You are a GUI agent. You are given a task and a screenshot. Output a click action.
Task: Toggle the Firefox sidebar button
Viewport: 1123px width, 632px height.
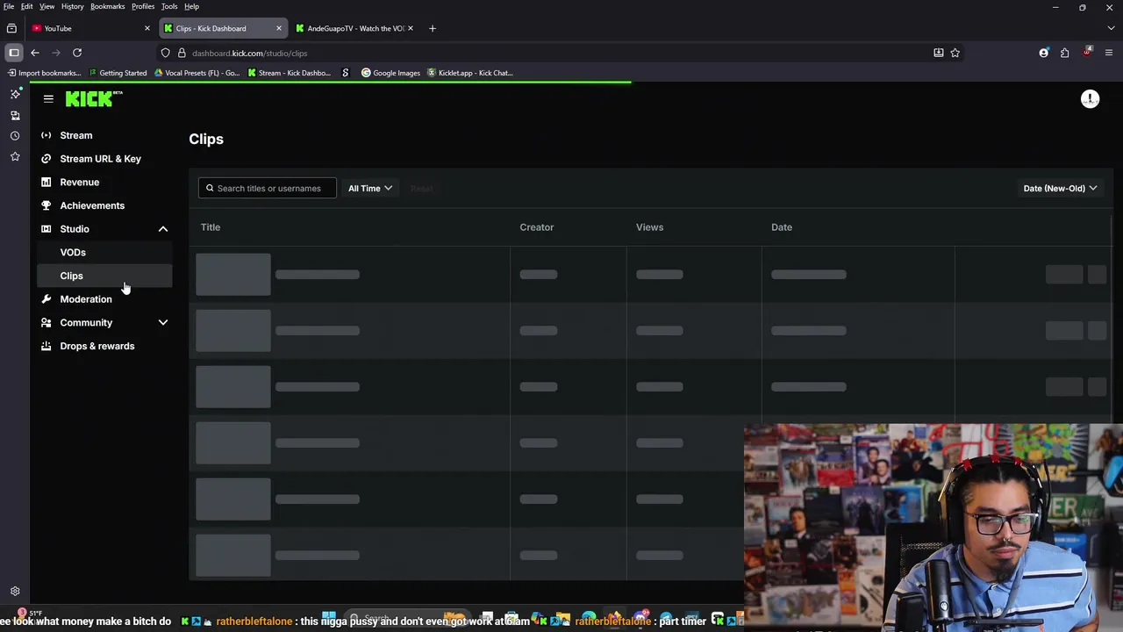14,53
